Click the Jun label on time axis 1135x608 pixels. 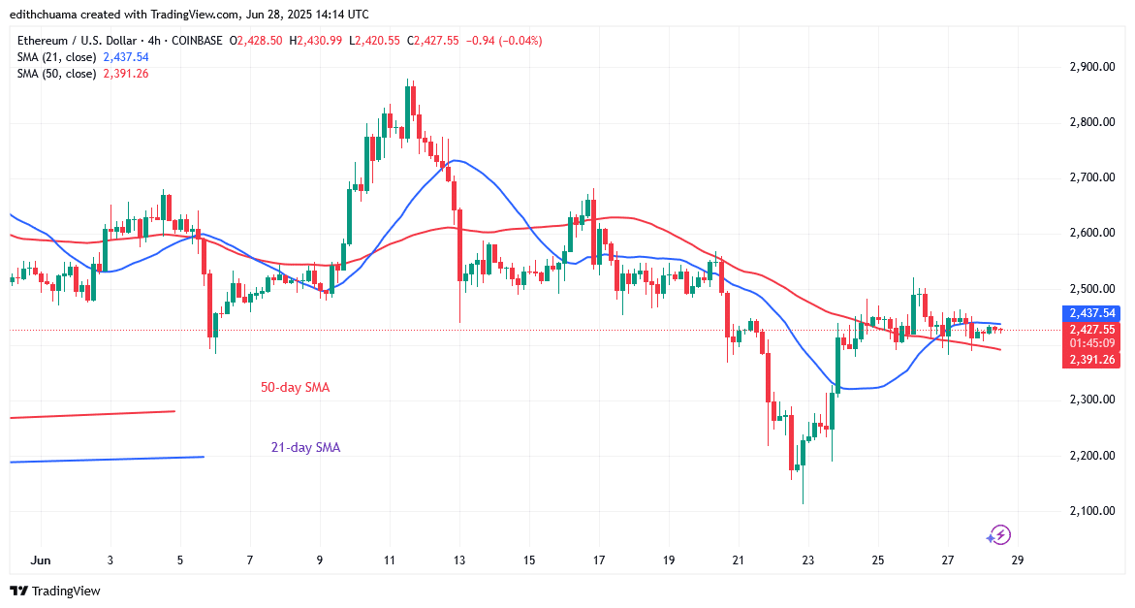point(41,560)
